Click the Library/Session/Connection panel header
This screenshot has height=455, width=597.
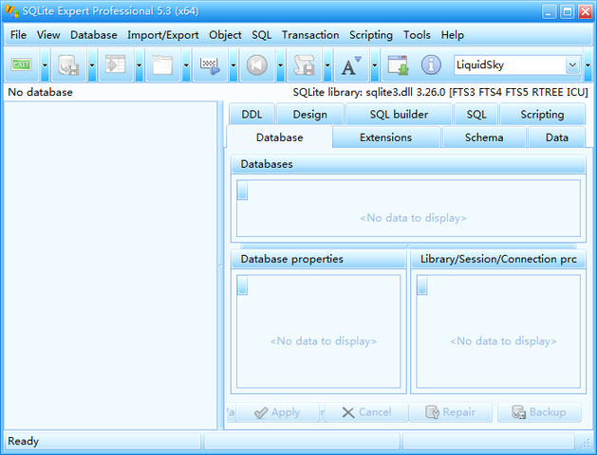tap(498, 259)
